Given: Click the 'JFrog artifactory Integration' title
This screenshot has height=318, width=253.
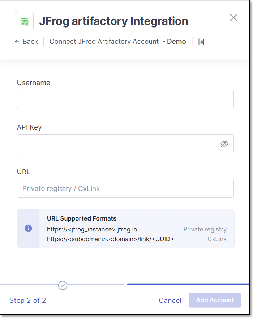Looking at the screenshot, I should point(114,21).
